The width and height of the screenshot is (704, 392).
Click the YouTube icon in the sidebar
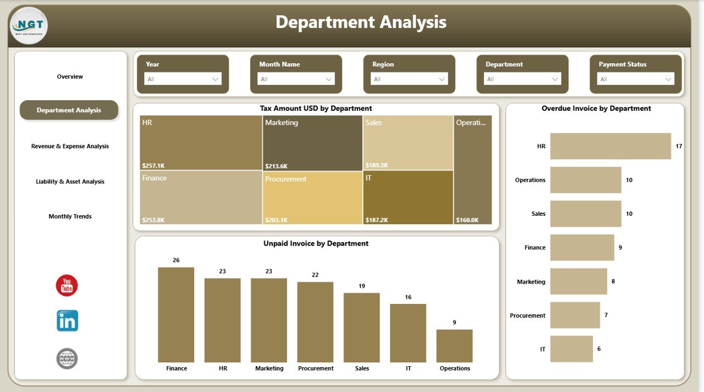click(66, 285)
